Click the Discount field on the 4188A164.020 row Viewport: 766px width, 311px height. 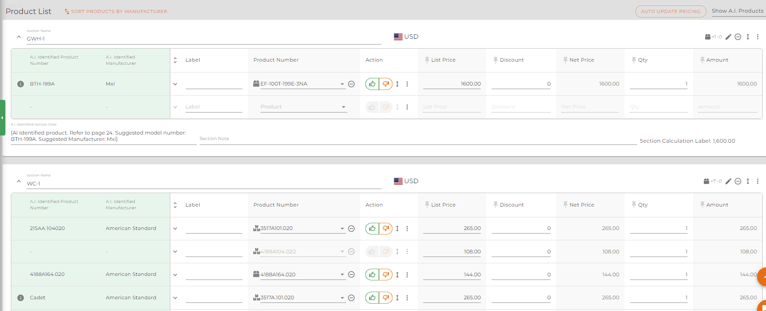(521, 275)
